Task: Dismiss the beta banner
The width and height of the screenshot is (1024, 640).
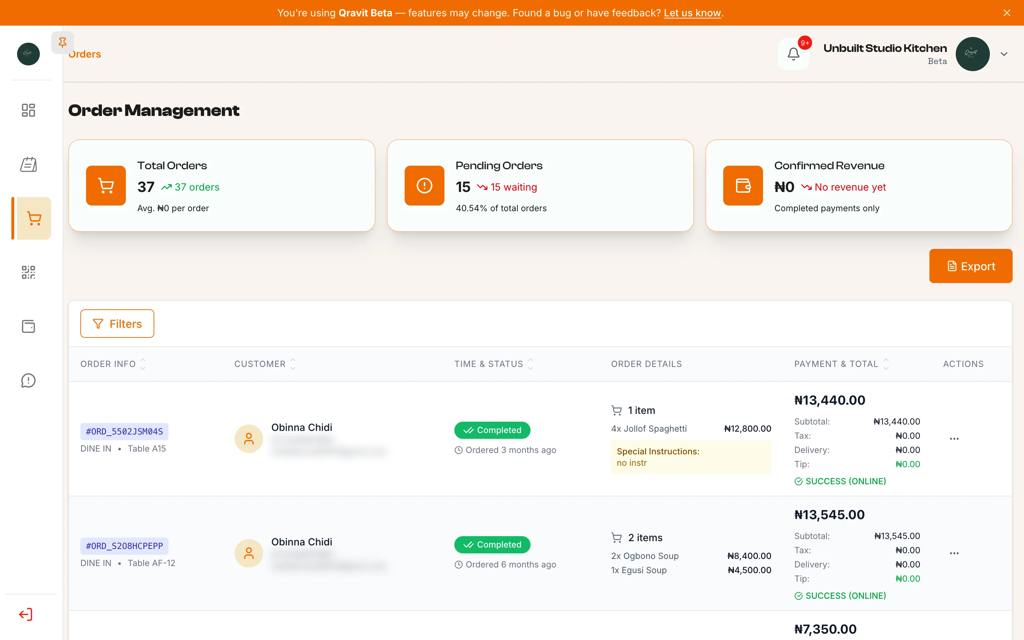Action: (x=1007, y=13)
